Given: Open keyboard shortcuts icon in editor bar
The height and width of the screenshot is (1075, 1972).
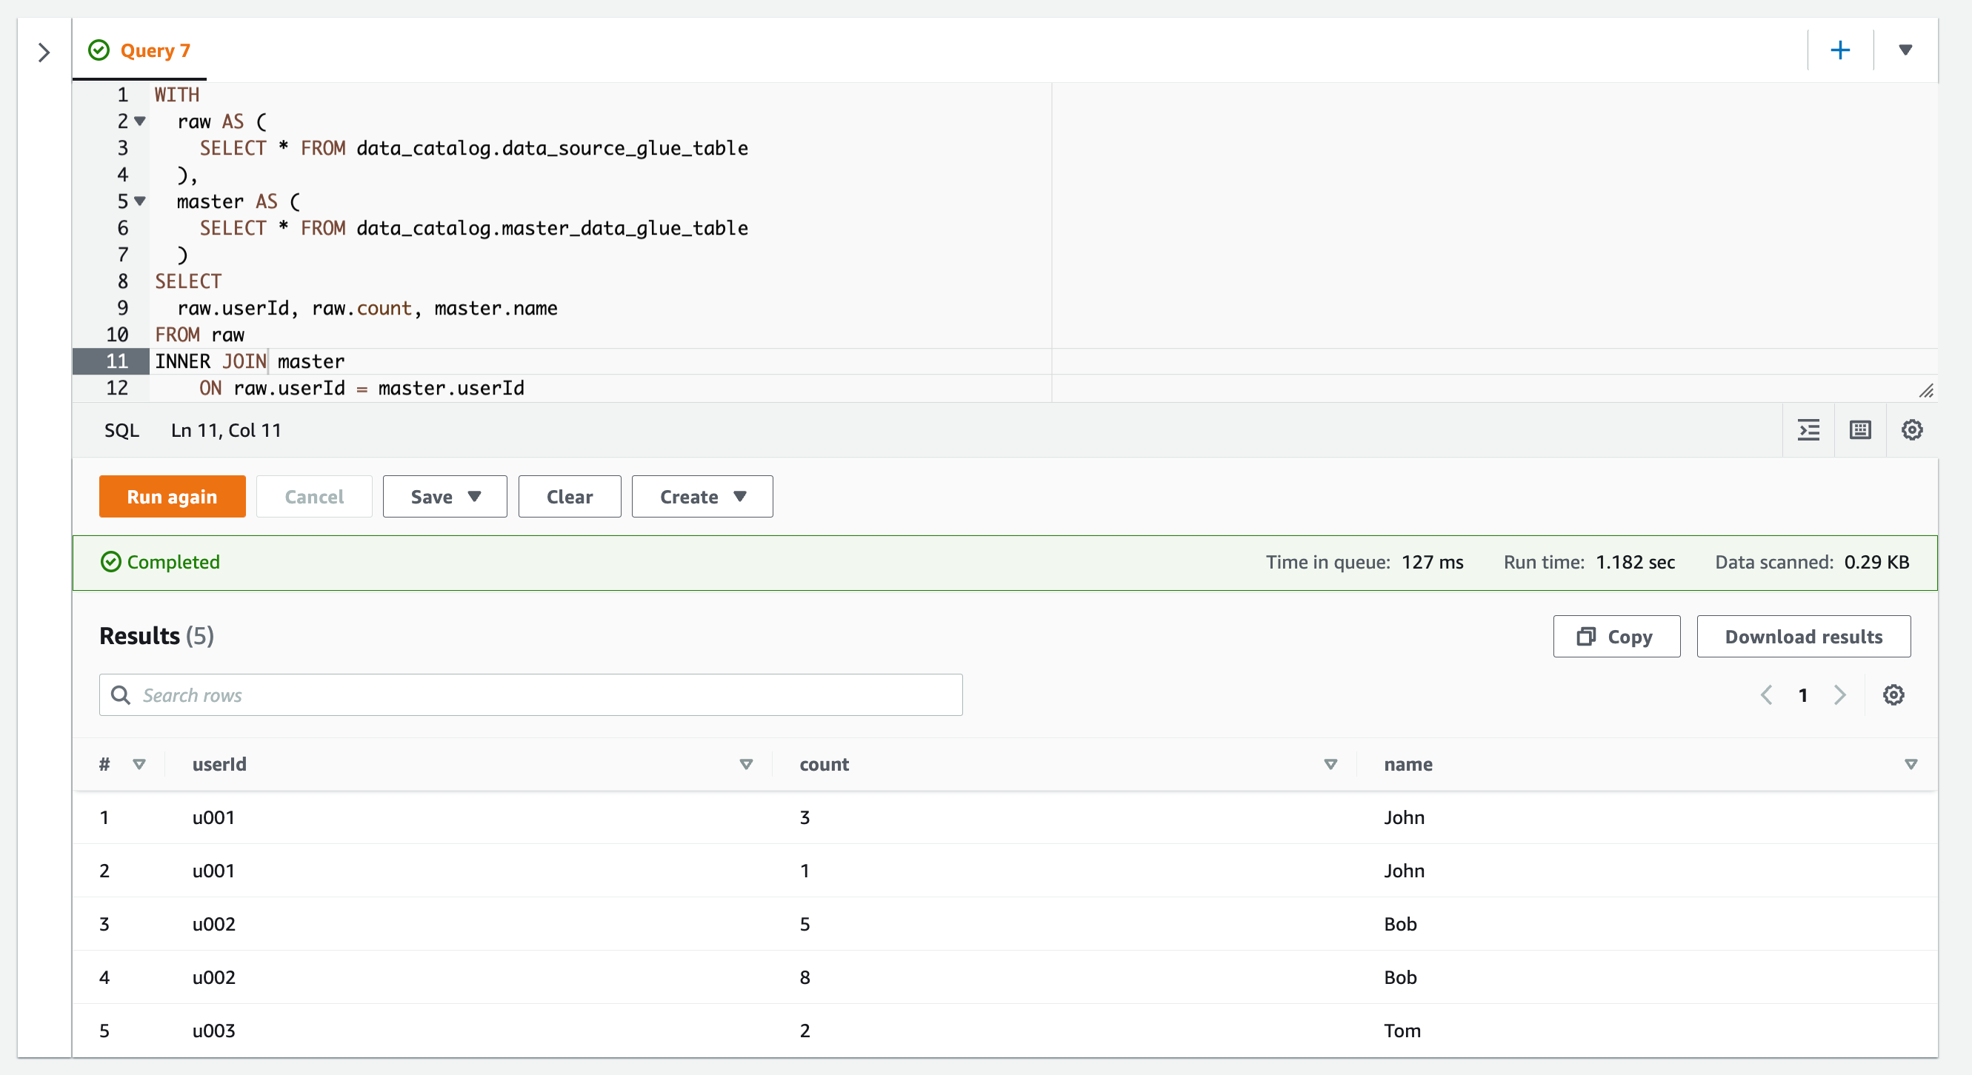Looking at the screenshot, I should pyautogui.click(x=1860, y=430).
